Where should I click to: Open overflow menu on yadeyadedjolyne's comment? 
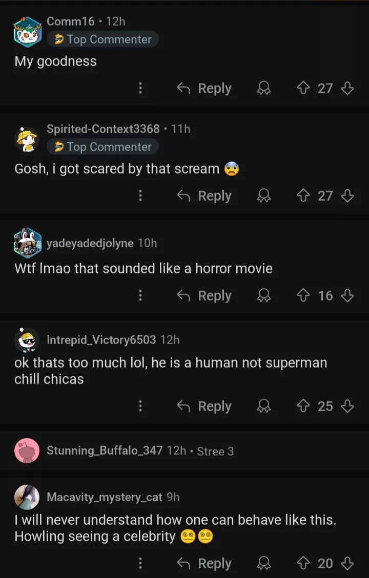[x=140, y=296]
